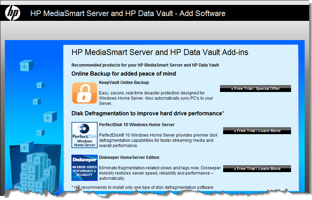The height and width of the screenshot is (200, 312).
Task: Open Diskeeper Free Trial / Learn More
Action: 257,169
